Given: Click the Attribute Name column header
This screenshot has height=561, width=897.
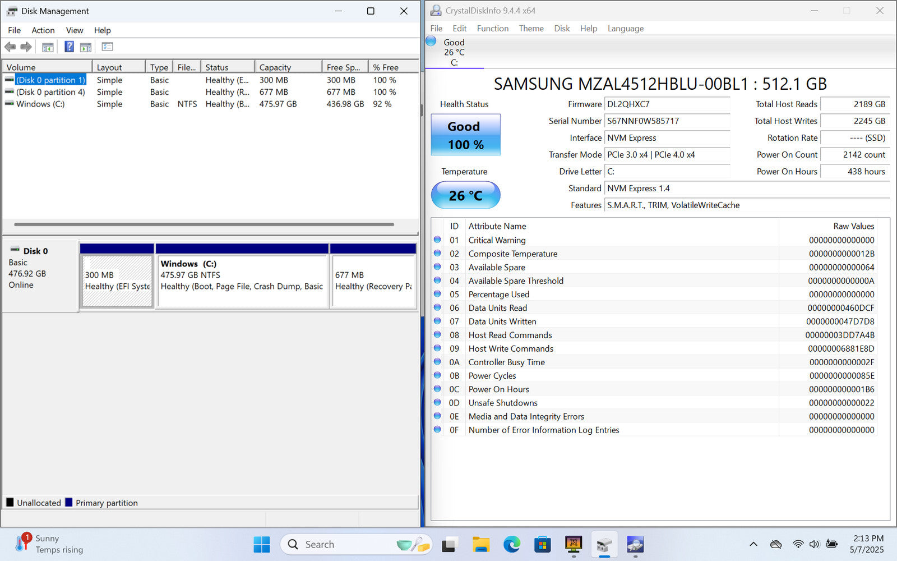Looking at the screenshot, I should pyautogui.click(x=622, y=226).
